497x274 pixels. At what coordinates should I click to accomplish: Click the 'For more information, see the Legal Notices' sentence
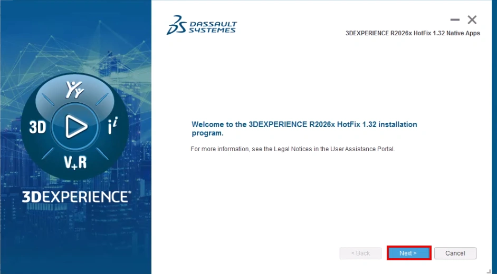click(x=293, y=149)
